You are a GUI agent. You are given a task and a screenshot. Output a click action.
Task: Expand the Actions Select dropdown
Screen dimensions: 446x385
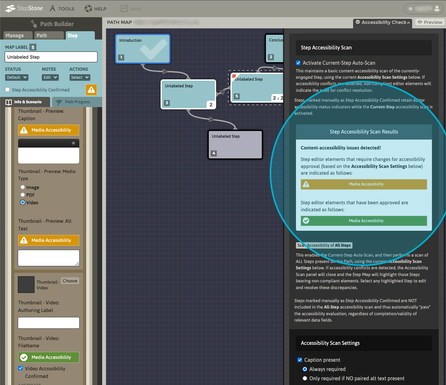click(80, 77)
